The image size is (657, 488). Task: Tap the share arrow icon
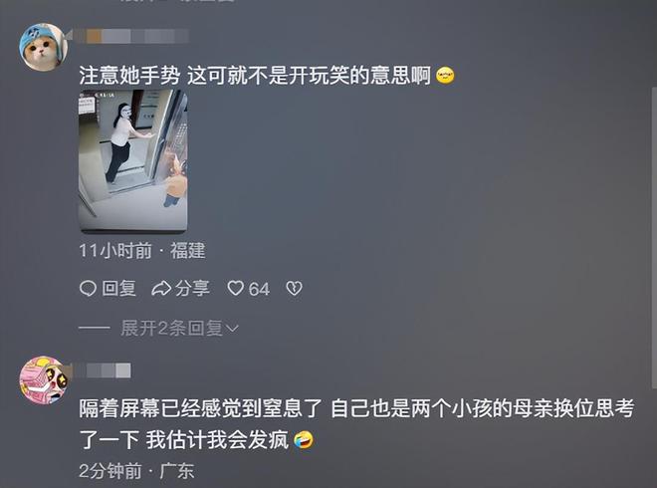[x=161, y=289]
